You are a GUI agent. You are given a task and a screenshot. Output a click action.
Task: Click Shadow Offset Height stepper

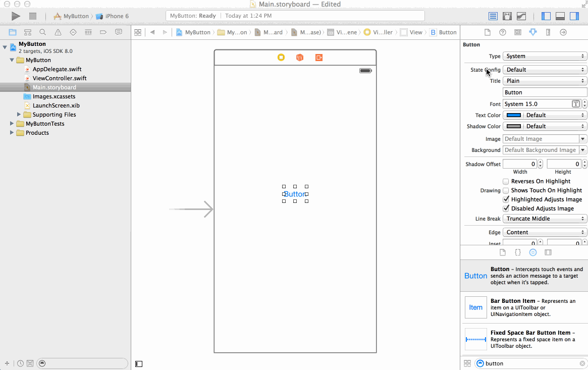coord(584,164)
